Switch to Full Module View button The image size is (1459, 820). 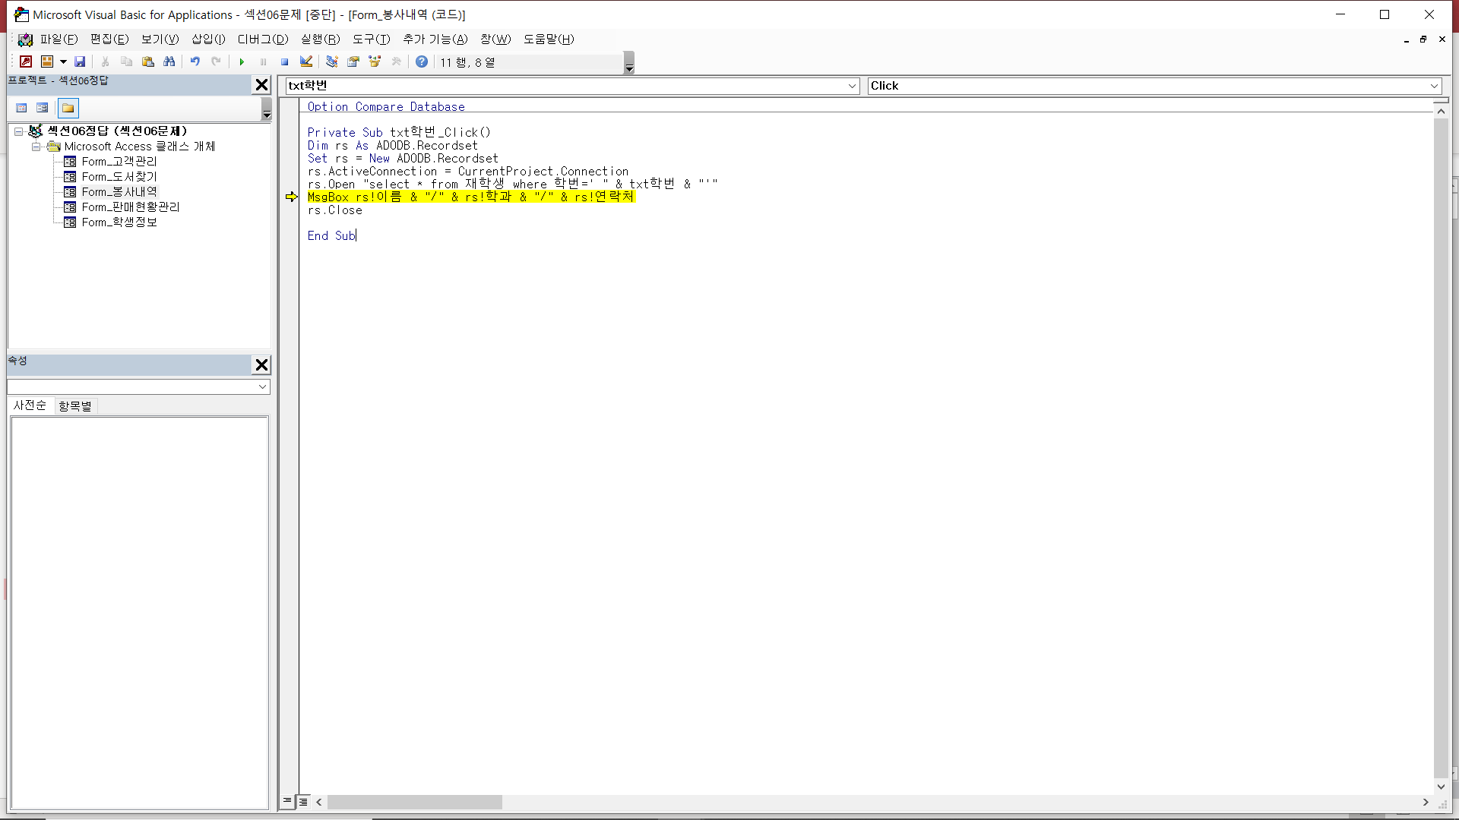(303, 802)
